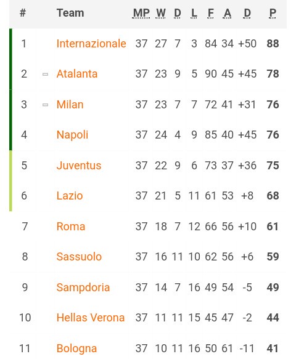Click the P points column header
296x359 pixels.
(273, 13)
